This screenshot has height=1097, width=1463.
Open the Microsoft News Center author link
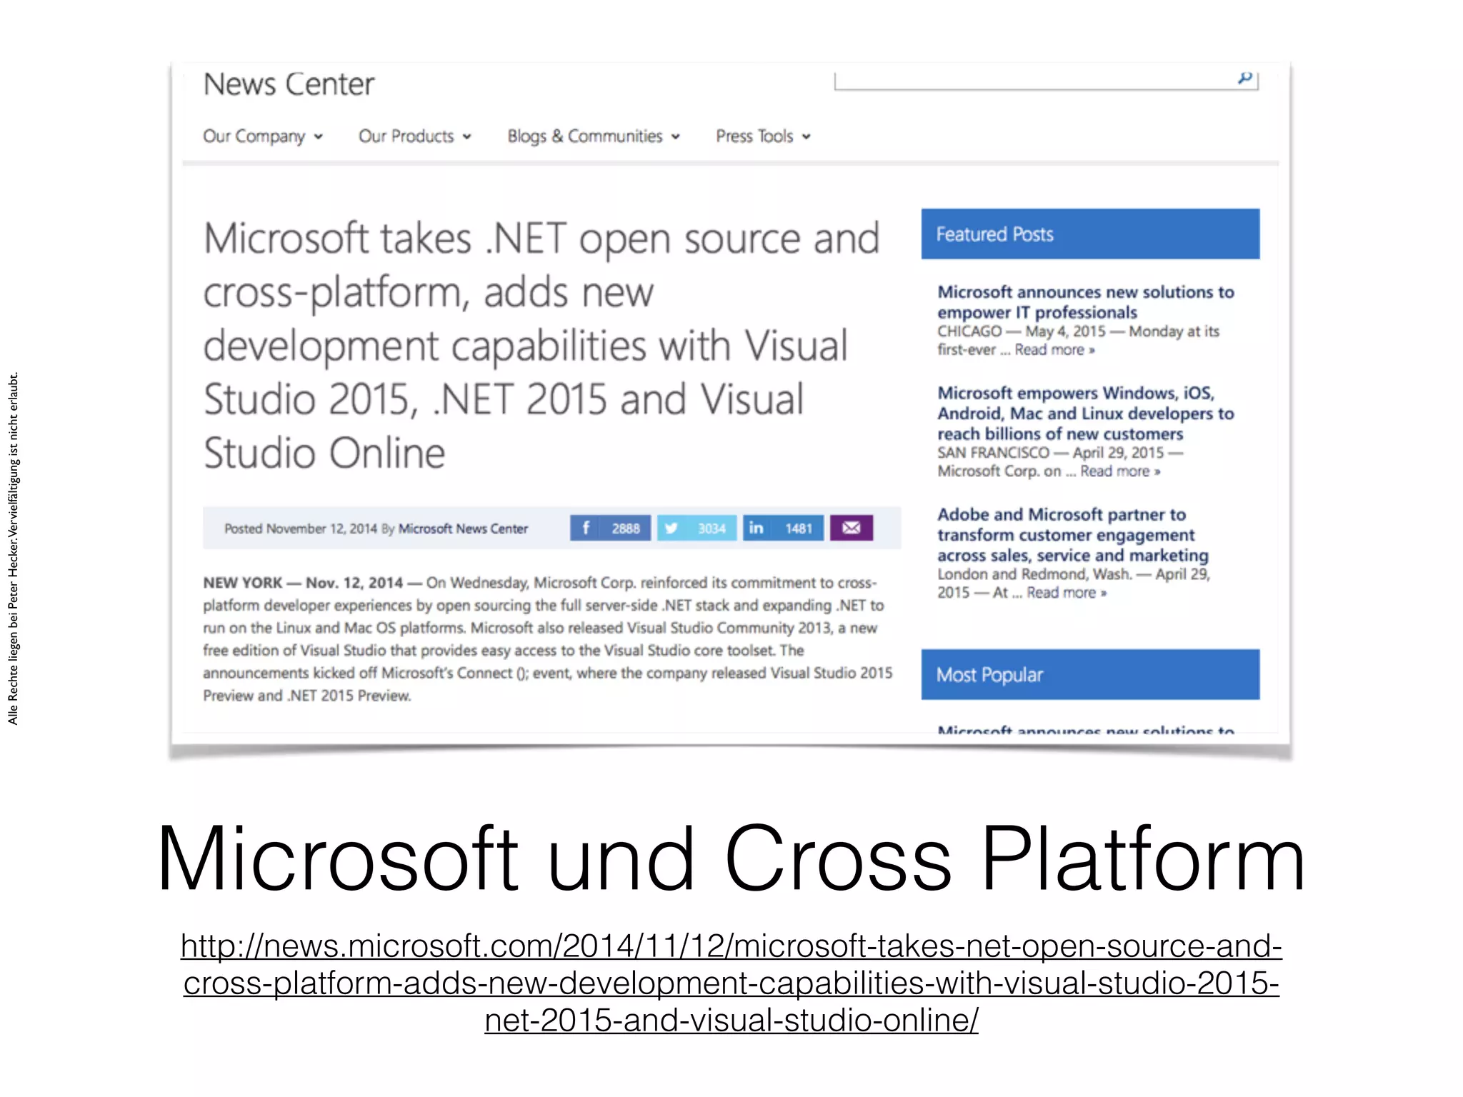[x=463, y=529]
